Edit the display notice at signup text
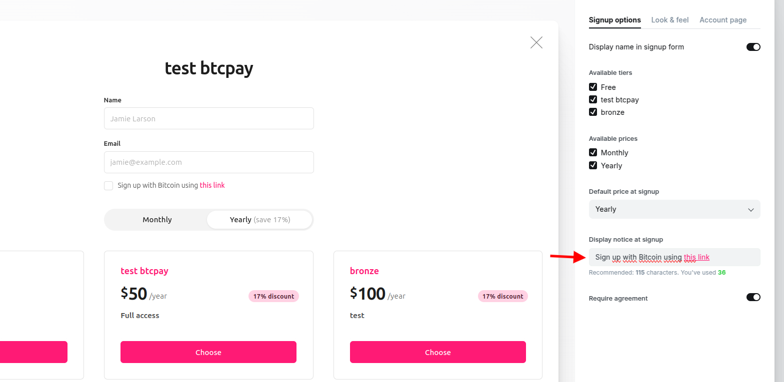This screenshot has width=784, height=382. 674,257
